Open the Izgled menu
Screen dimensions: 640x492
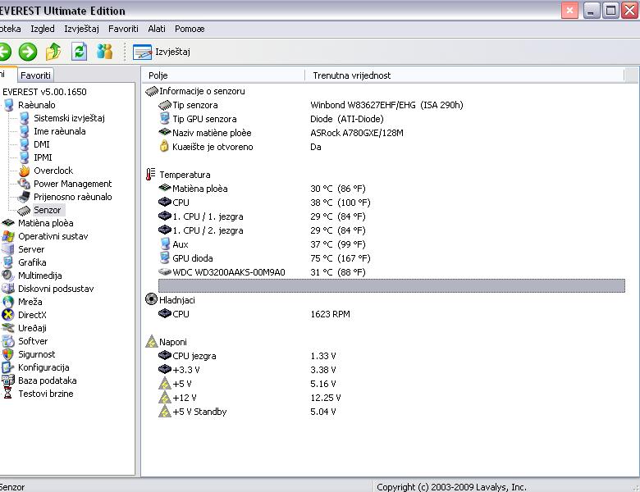[x=42, y=29]
